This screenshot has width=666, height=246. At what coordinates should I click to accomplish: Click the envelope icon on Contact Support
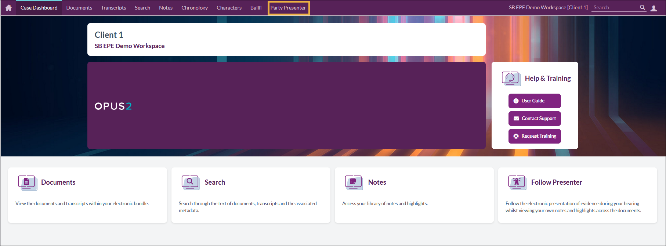coord(516,119)
